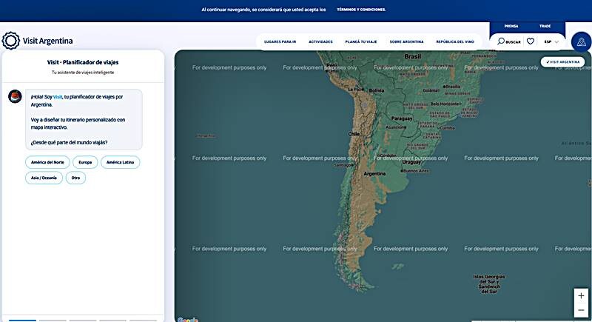The image size is (592, 322).
Task: Open Planeá tu viaje menu
Action: tap(361, 42)
